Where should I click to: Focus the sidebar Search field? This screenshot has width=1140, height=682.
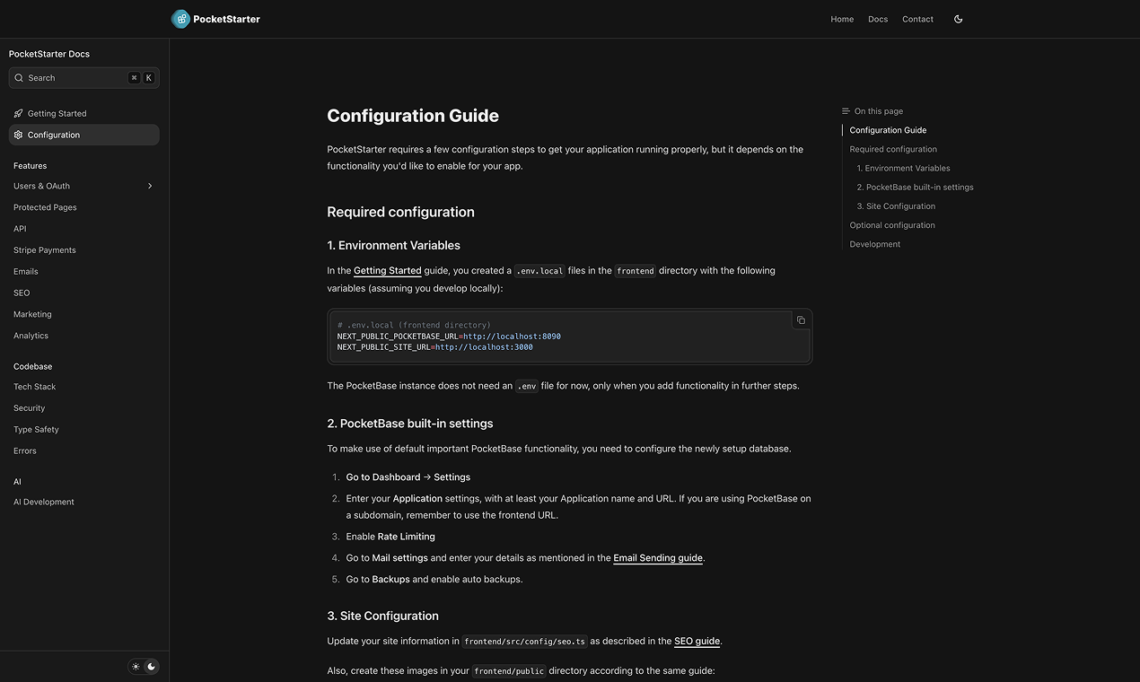[x=84, y=78]
